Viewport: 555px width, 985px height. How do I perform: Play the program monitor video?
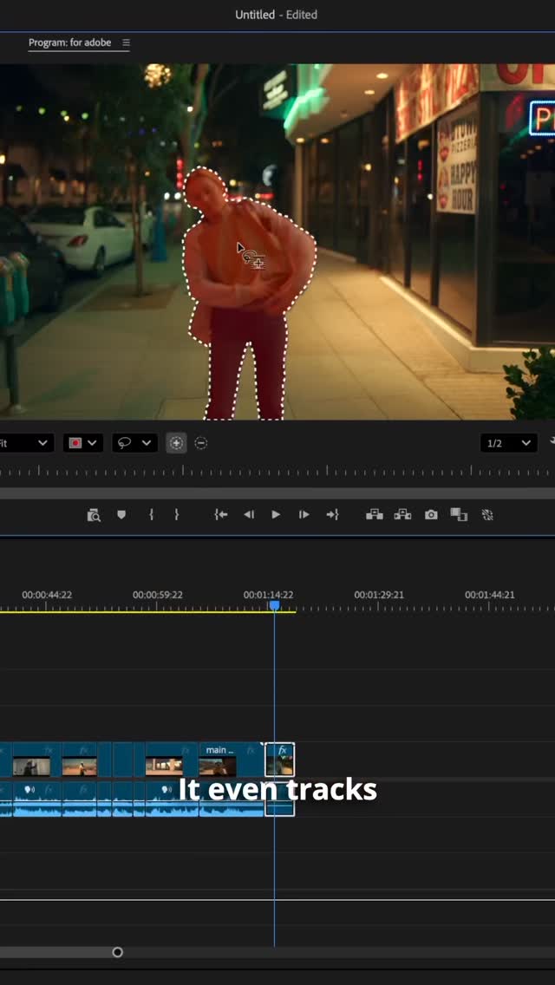point(276,514)
